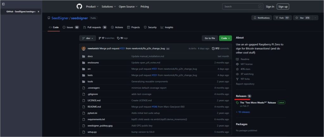This screenshot has height=137, width=324.
Task: Open the GitHub logo homepage
Action: tap(79, 7)
